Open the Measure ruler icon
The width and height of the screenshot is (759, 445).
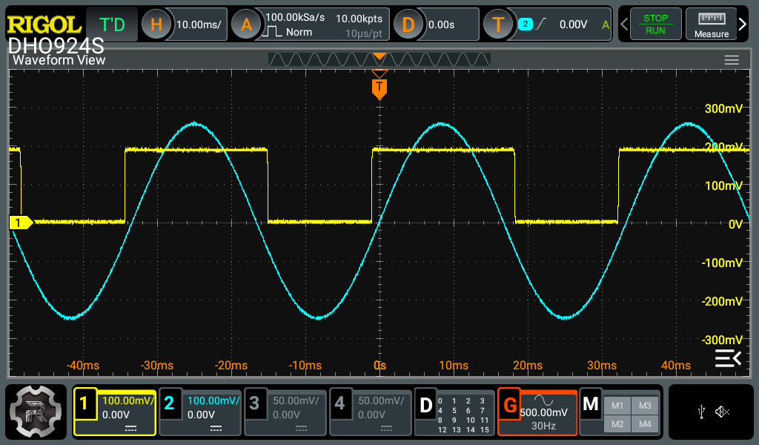(x=711, y=24)
